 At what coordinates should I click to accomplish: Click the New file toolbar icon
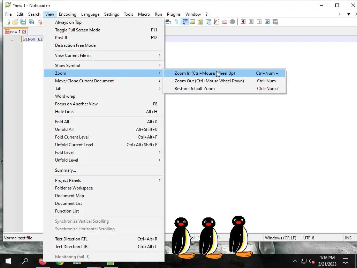[8, 22]
